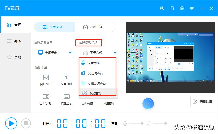Click the speaker icon in the bottom bar
The image size is (218, 134).
(x=148, y=123)
